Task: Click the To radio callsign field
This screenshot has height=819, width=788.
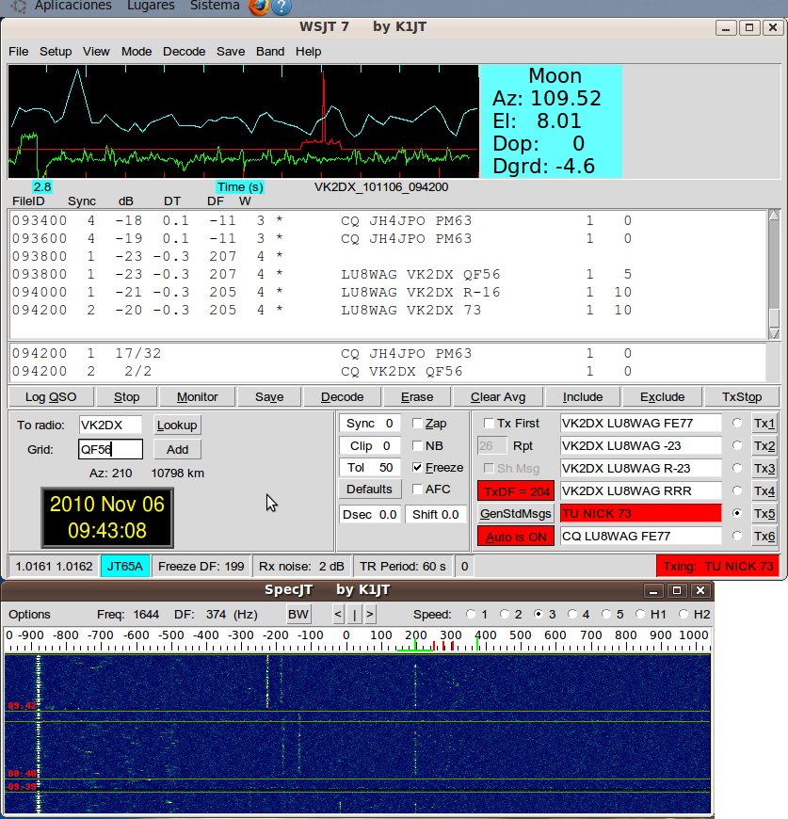Action: pos(110,425)
